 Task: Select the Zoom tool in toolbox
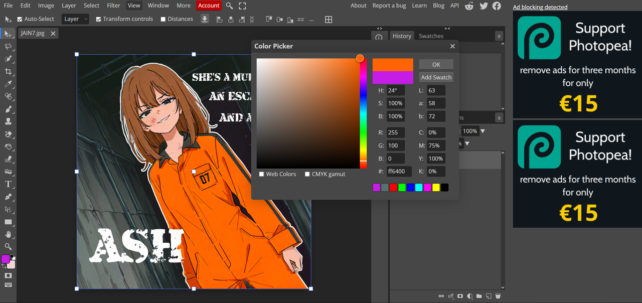[x=8, y=247]
